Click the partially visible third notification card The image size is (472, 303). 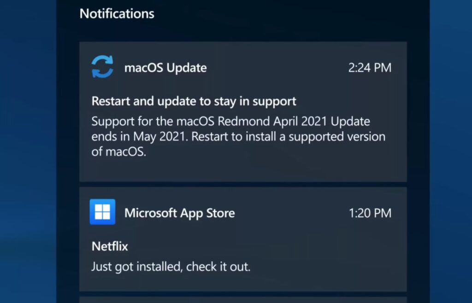click(243, 300)
